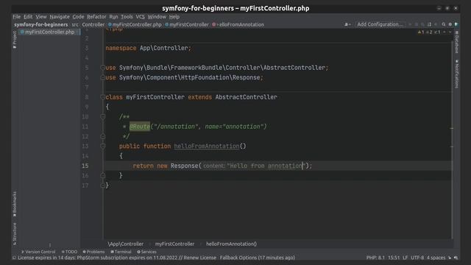Click helloFromAnnotation() in bottom breadcrumbs
Screen dimensions: 471x265
tap(231, 244)
